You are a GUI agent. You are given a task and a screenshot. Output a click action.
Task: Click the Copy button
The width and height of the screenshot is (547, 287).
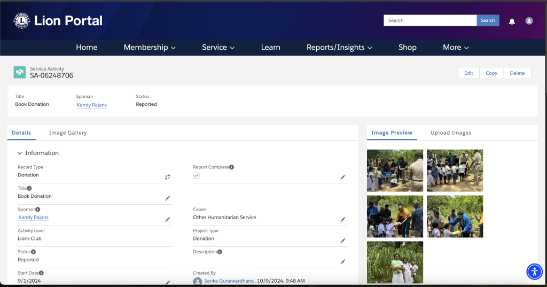(x=491, y=73)
